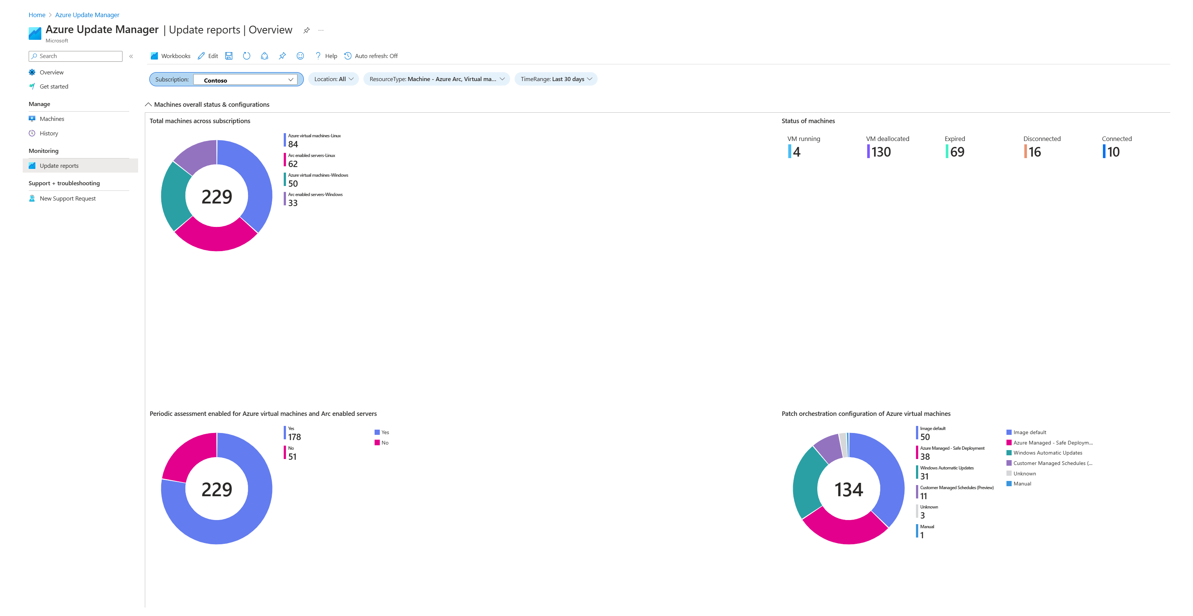The width and height of the screenshot is (1193, 616).
Task: Select Overview from the left sidebar
Action: (51, 71)
